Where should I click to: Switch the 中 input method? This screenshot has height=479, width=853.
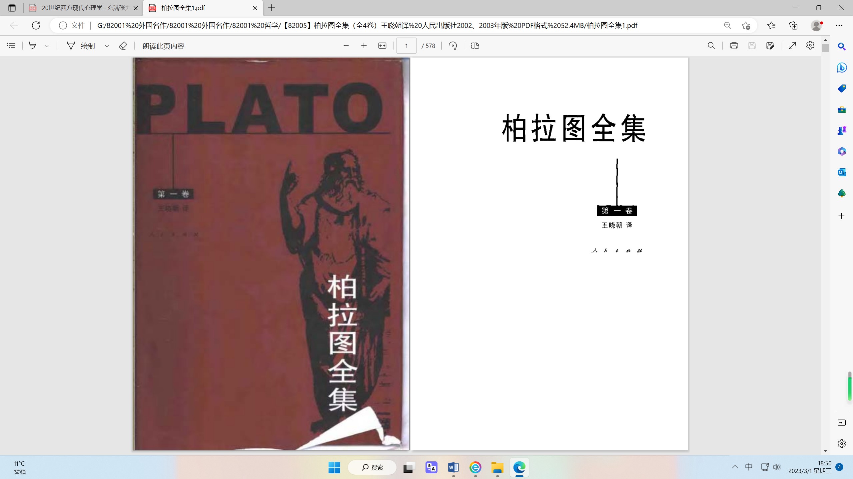click(x=749, y=467)
